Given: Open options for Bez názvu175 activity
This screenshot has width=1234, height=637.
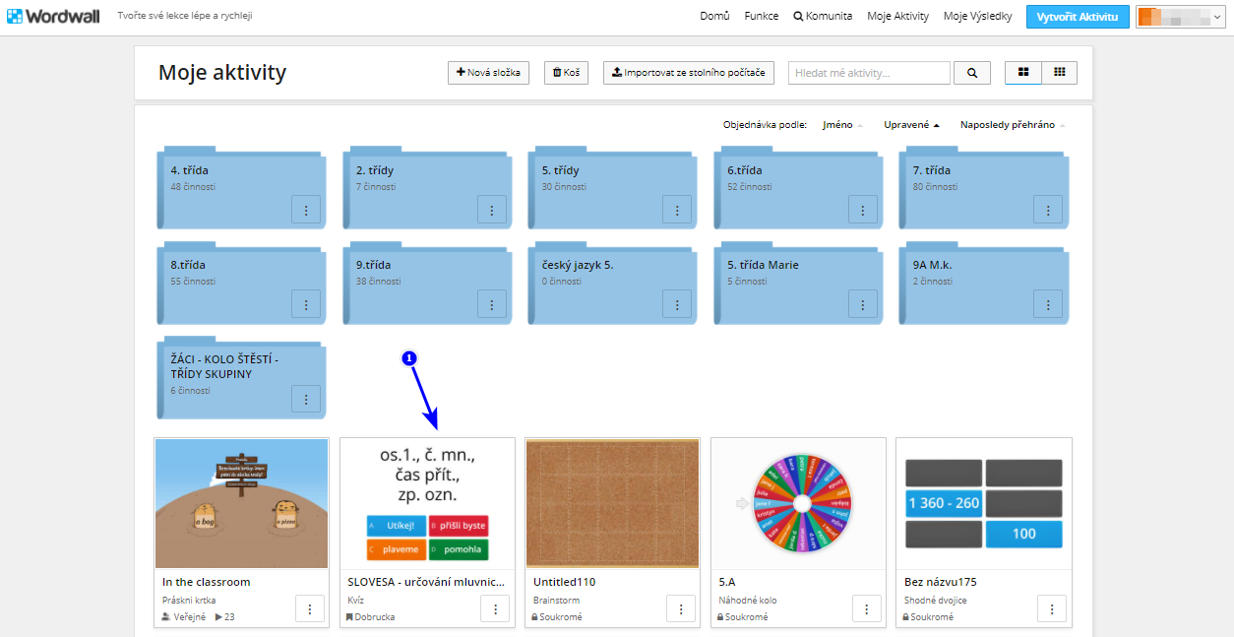Looking at the screenshot, I should tap(1052, 609).
